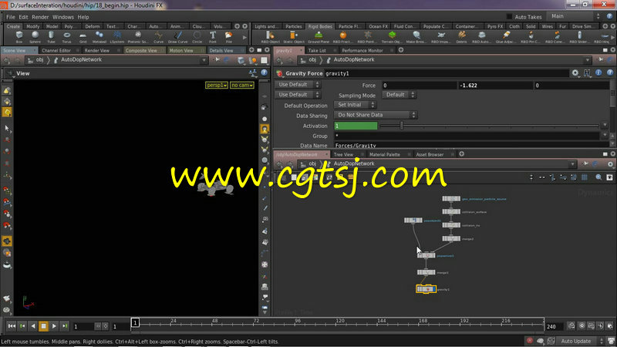Click the RBD Object shelf tool
Viewport: 617px width, 347px height.
coord(271,37)
